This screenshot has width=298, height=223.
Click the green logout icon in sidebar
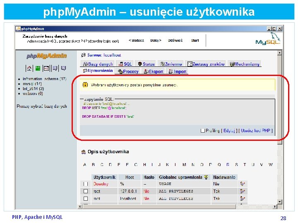[38, 68]
